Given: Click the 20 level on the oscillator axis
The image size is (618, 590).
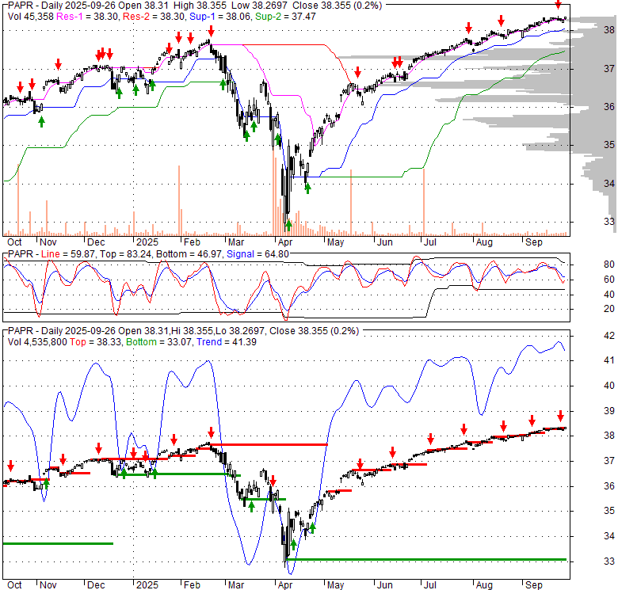Looking at the screenshot, I should (x=609, y=309).
